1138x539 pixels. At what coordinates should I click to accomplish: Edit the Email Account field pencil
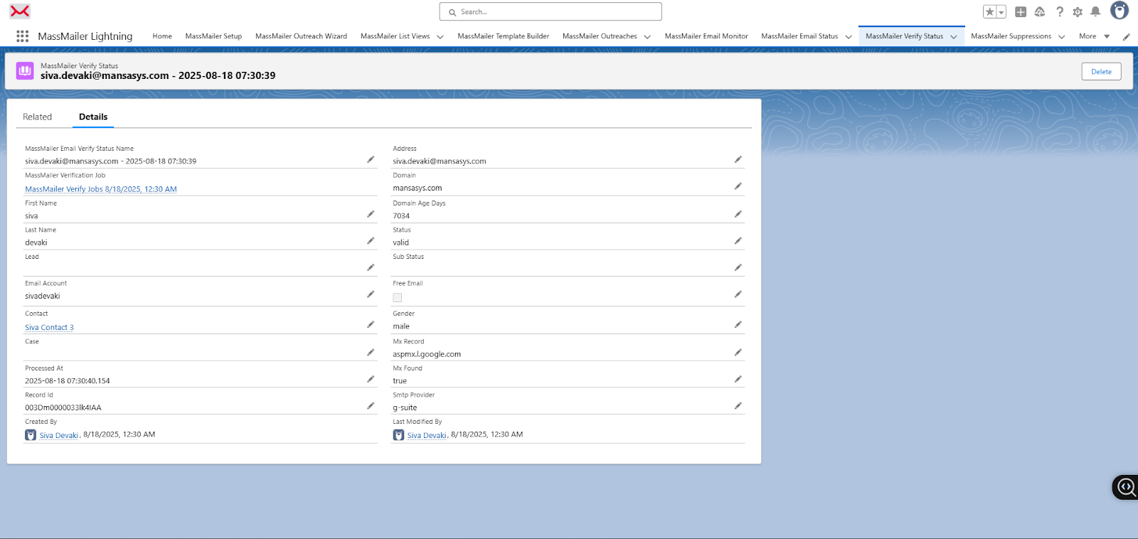(x=371, y=294)
